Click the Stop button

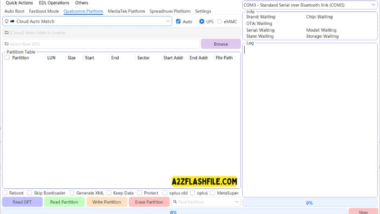coord(363,211)
